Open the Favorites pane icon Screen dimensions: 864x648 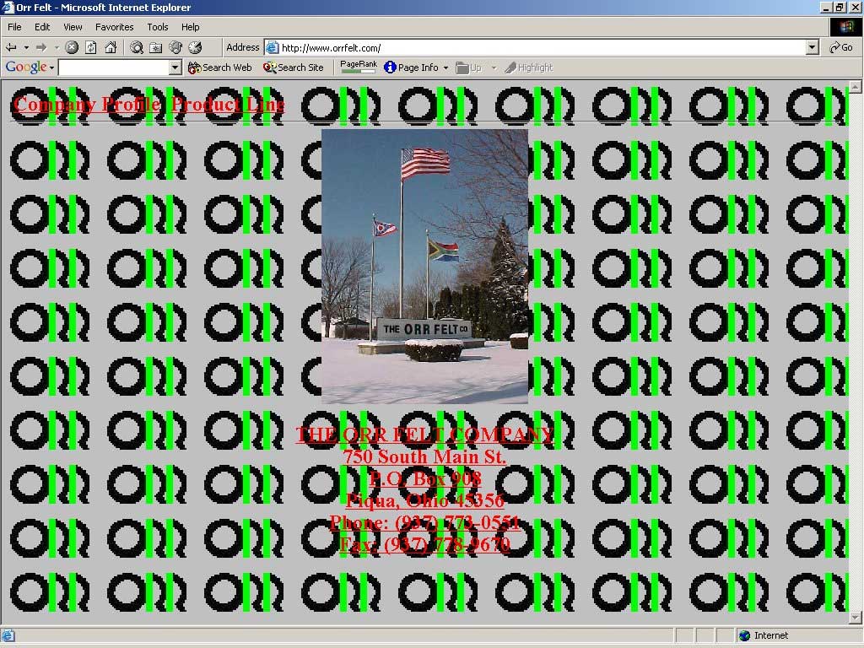tap(156, 48)
